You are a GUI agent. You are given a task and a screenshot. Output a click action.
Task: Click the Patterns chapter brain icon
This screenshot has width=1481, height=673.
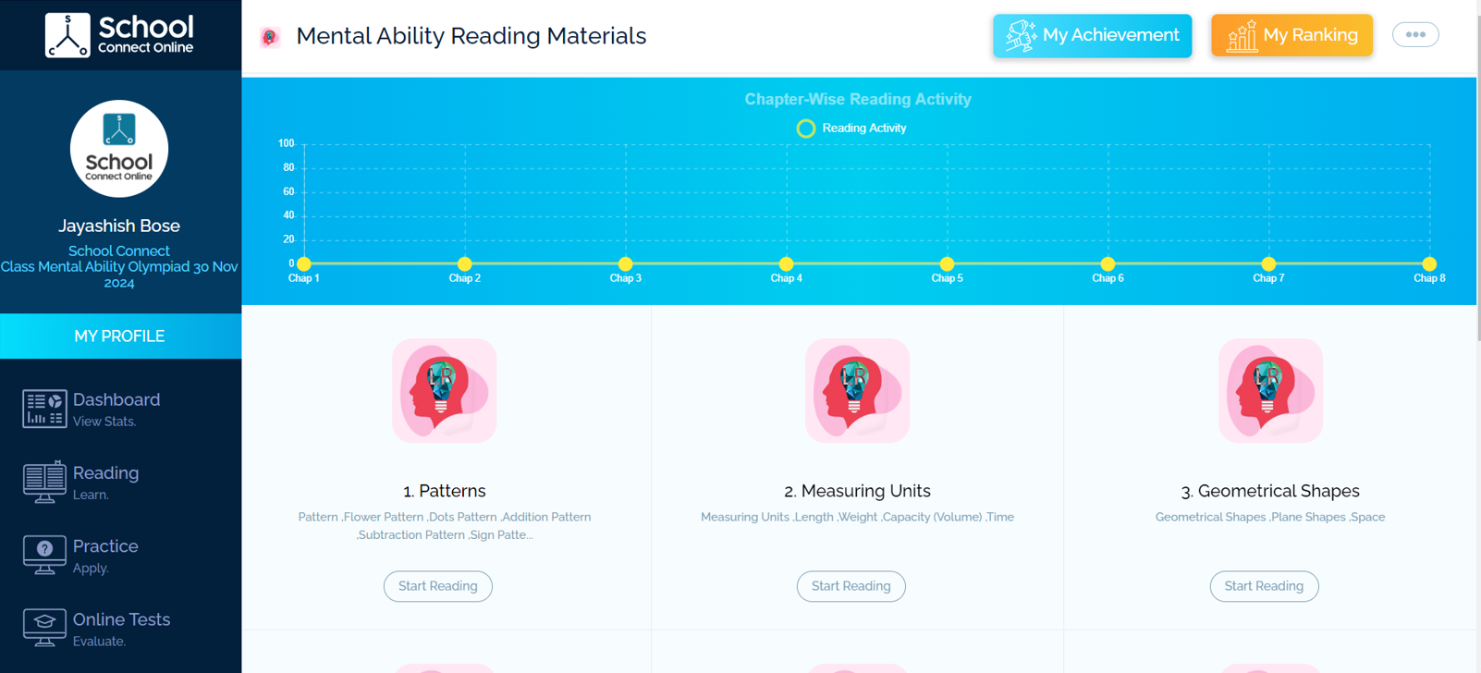(444, 390)
